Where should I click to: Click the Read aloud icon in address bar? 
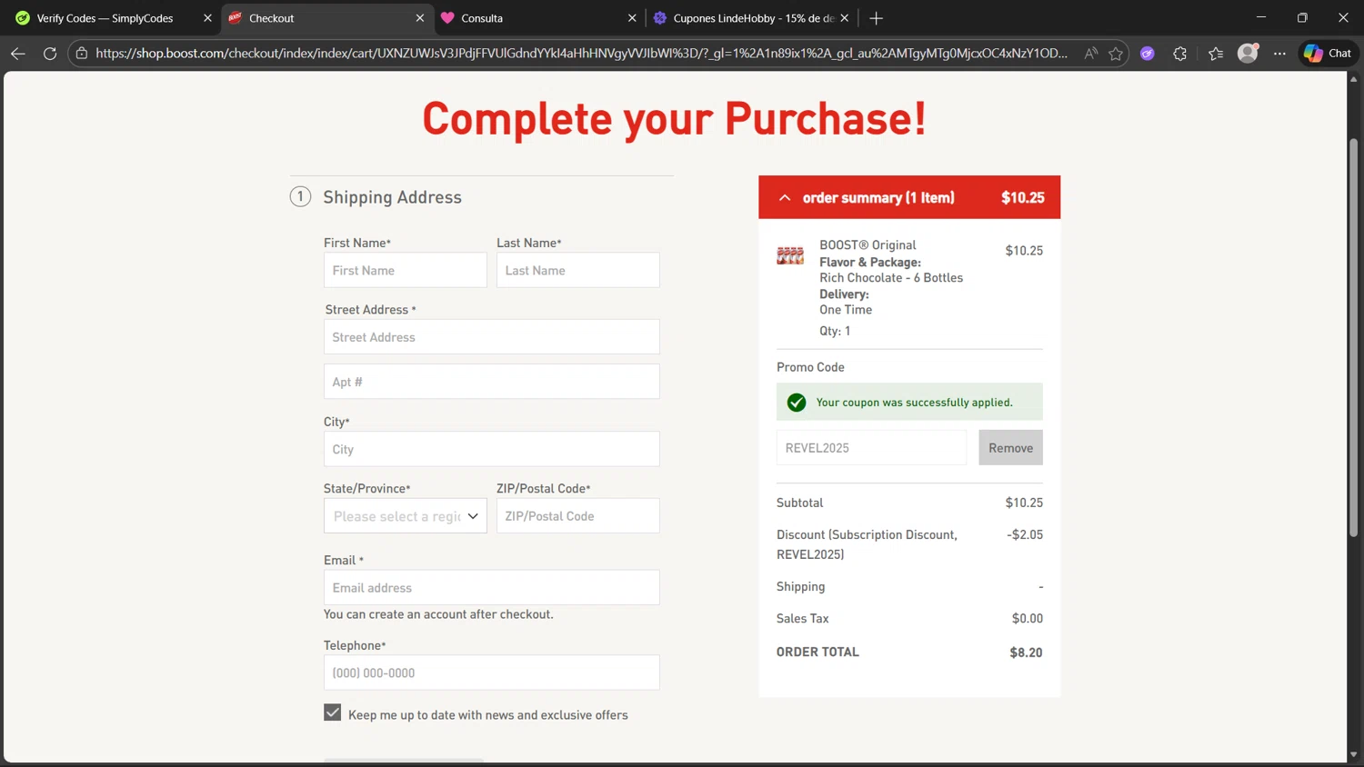point(1090,54)
